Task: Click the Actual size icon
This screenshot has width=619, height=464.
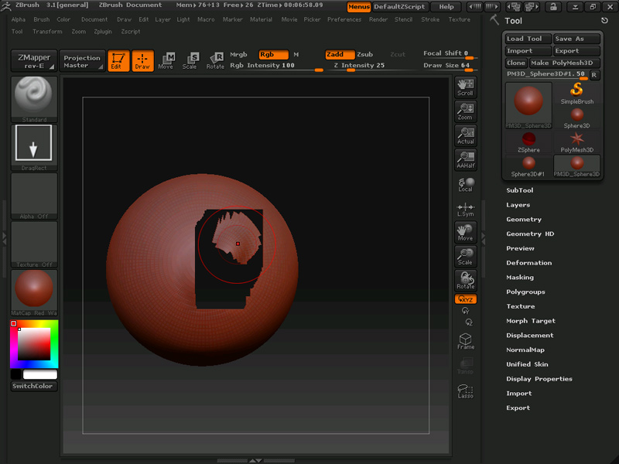Action: click(x=465, y=135)
